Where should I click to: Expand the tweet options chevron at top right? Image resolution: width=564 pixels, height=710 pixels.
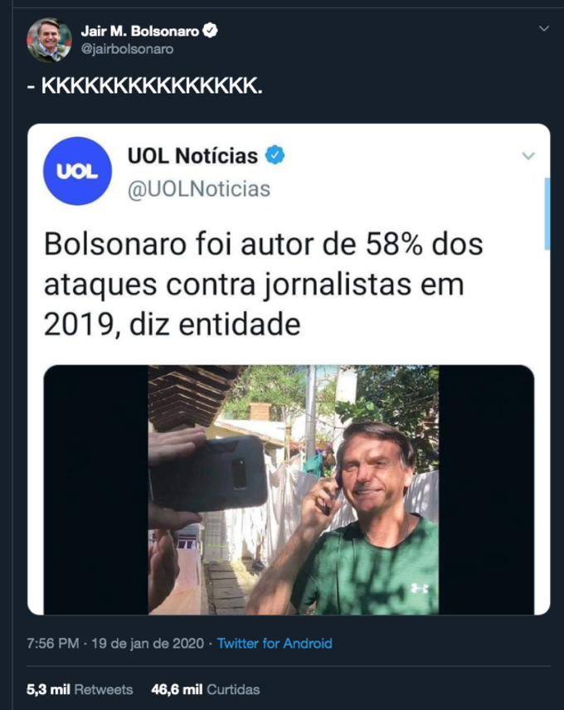coord(543,28)
